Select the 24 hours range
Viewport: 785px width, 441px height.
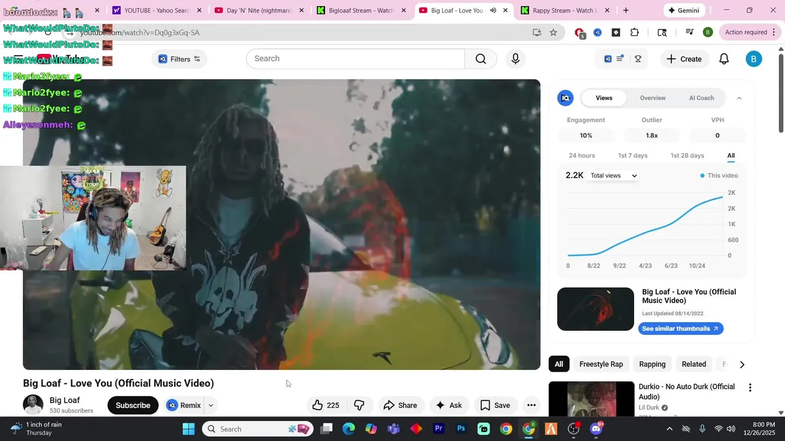tap(581, 156)
